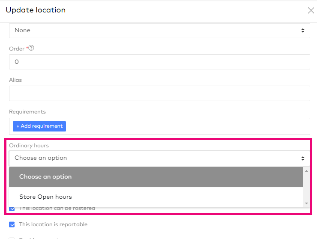Click the Ordinary hours up-down arrow icon
Screen dimensions: 317x239
point(303,158)
